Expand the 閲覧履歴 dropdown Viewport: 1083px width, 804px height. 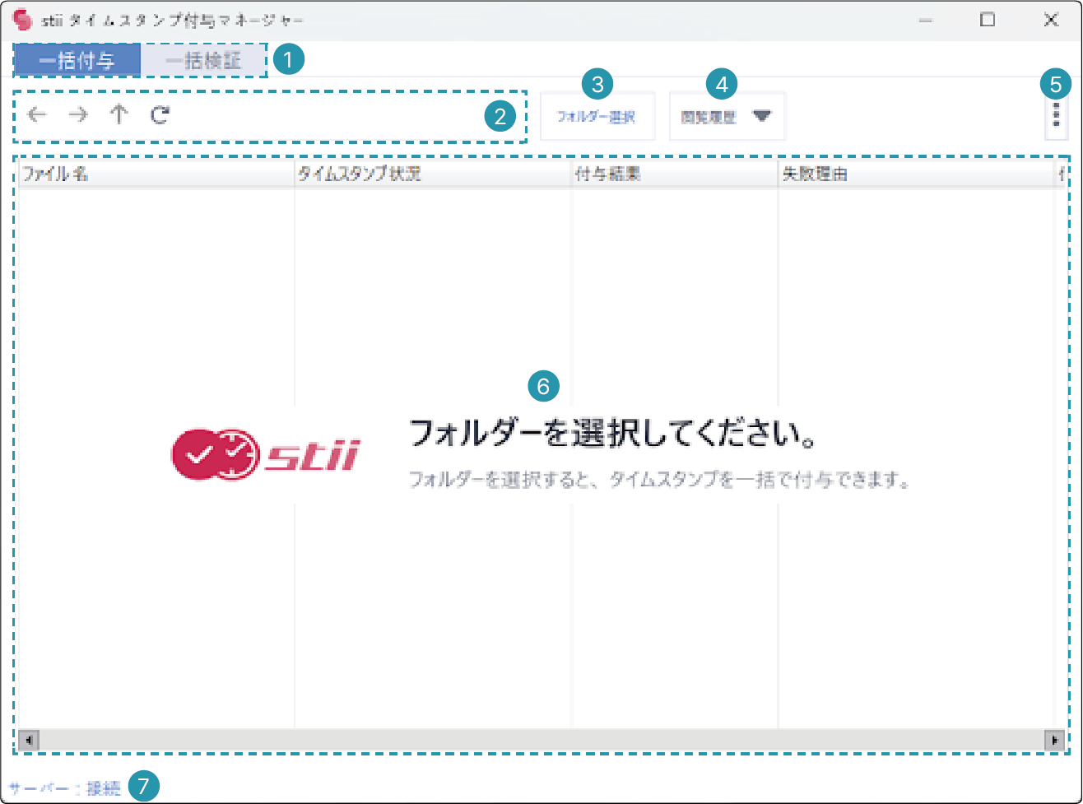tap(727, 117)
